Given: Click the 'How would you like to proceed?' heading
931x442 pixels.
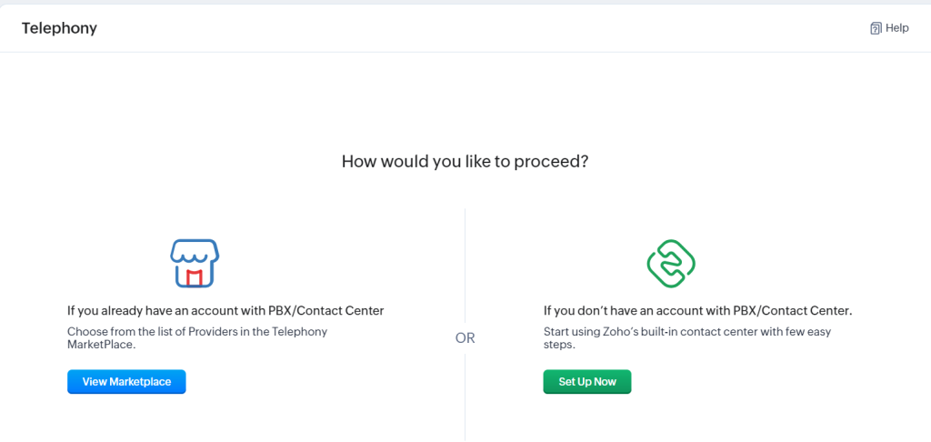Looking at the screenshot, I should [x=465, y=162].
